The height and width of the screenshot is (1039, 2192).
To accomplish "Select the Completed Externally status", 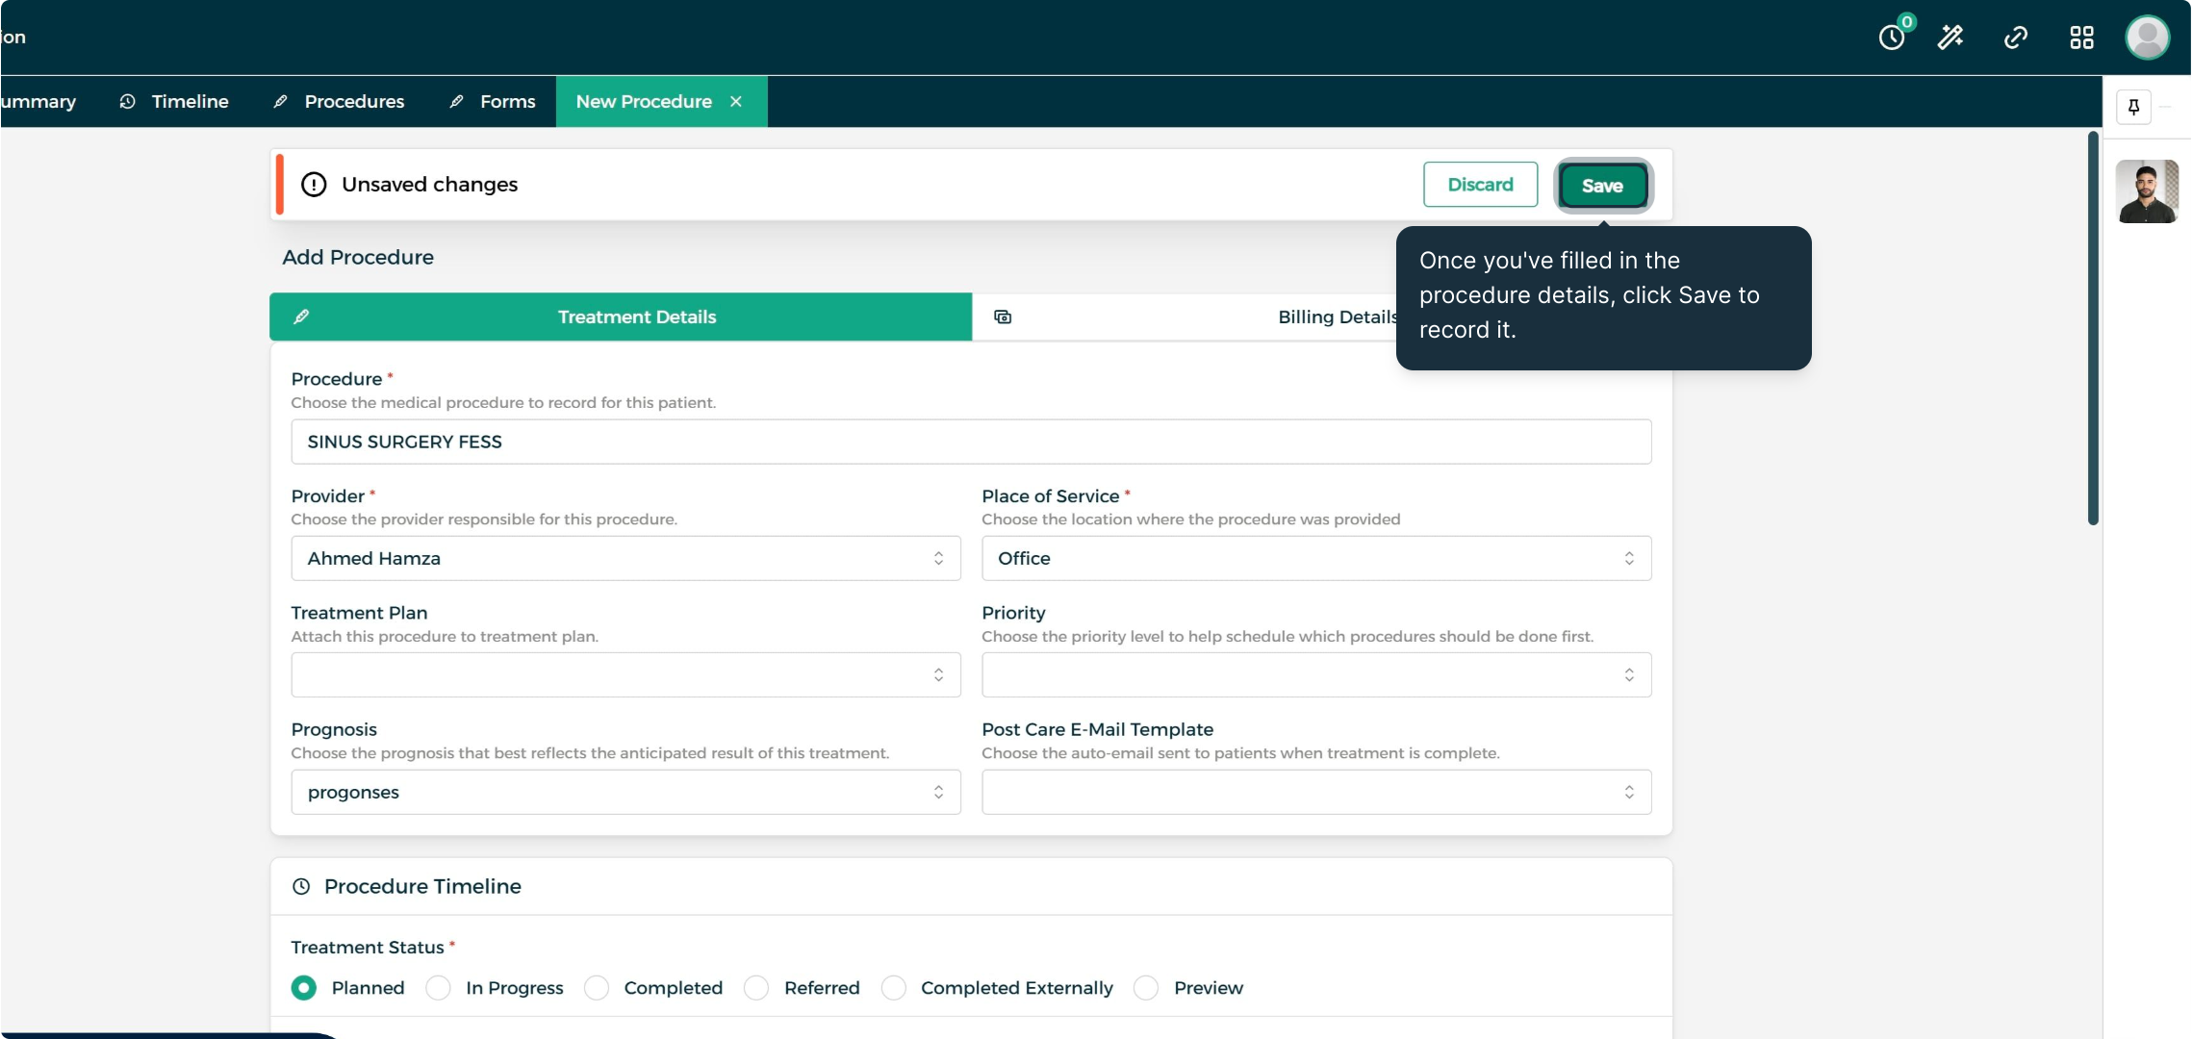I will [894, 988].
